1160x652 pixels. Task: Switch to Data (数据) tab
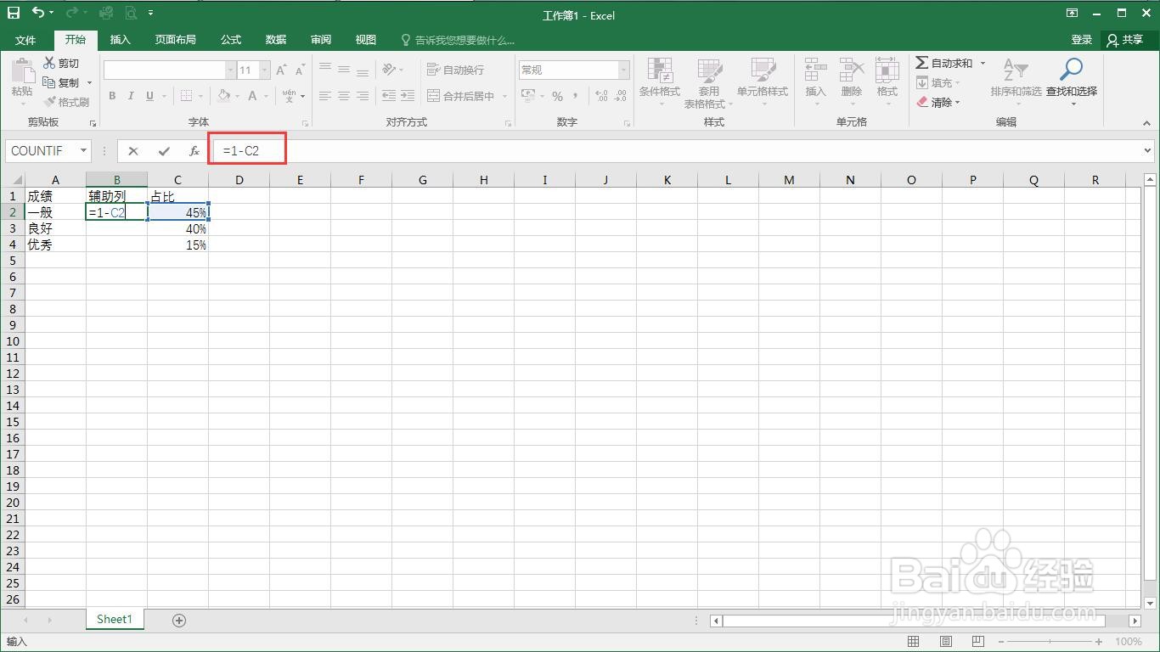(276, 40)
